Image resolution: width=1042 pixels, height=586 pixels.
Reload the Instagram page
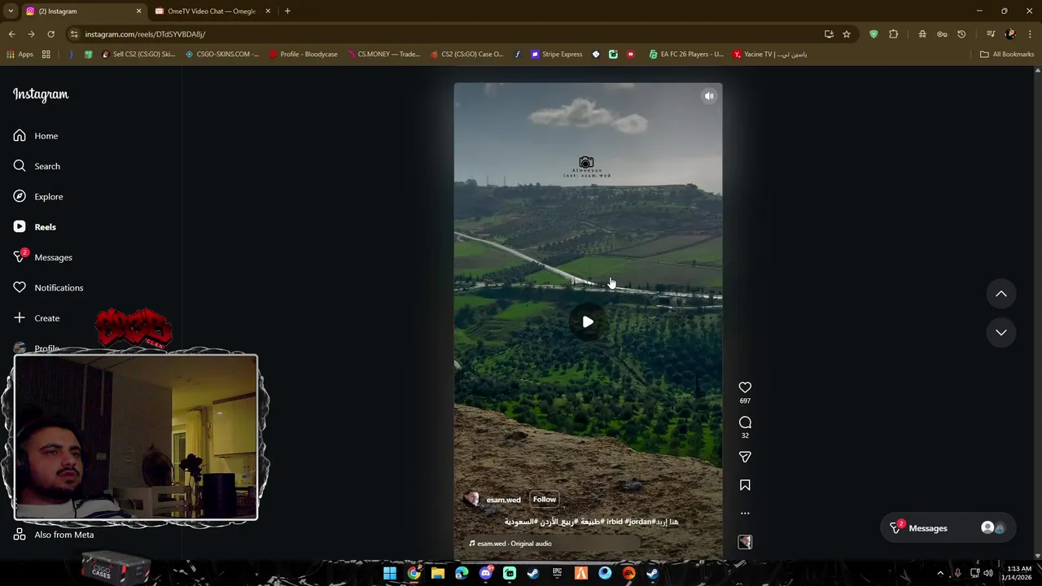[x=50, y=34]
